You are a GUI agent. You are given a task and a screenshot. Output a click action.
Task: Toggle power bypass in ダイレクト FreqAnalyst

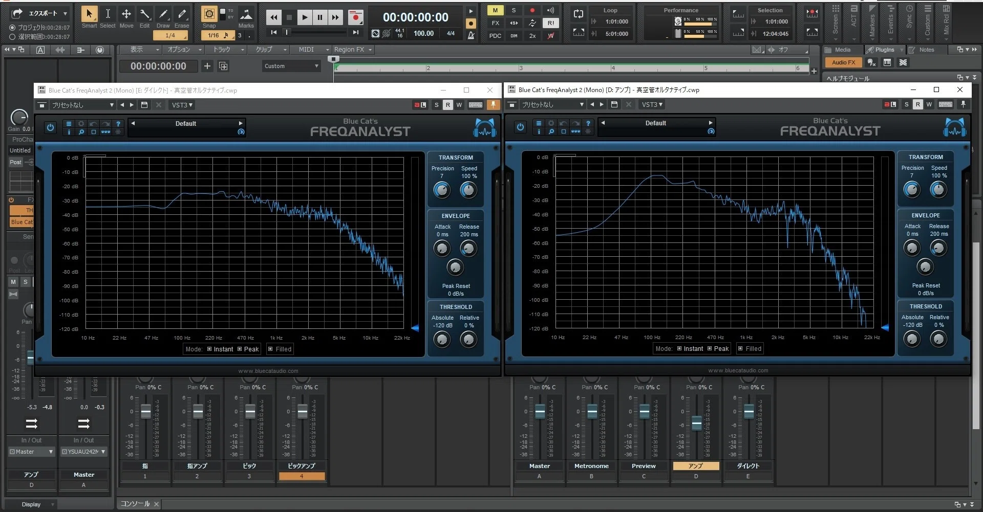pyautogui.click(x=50, y=127)
